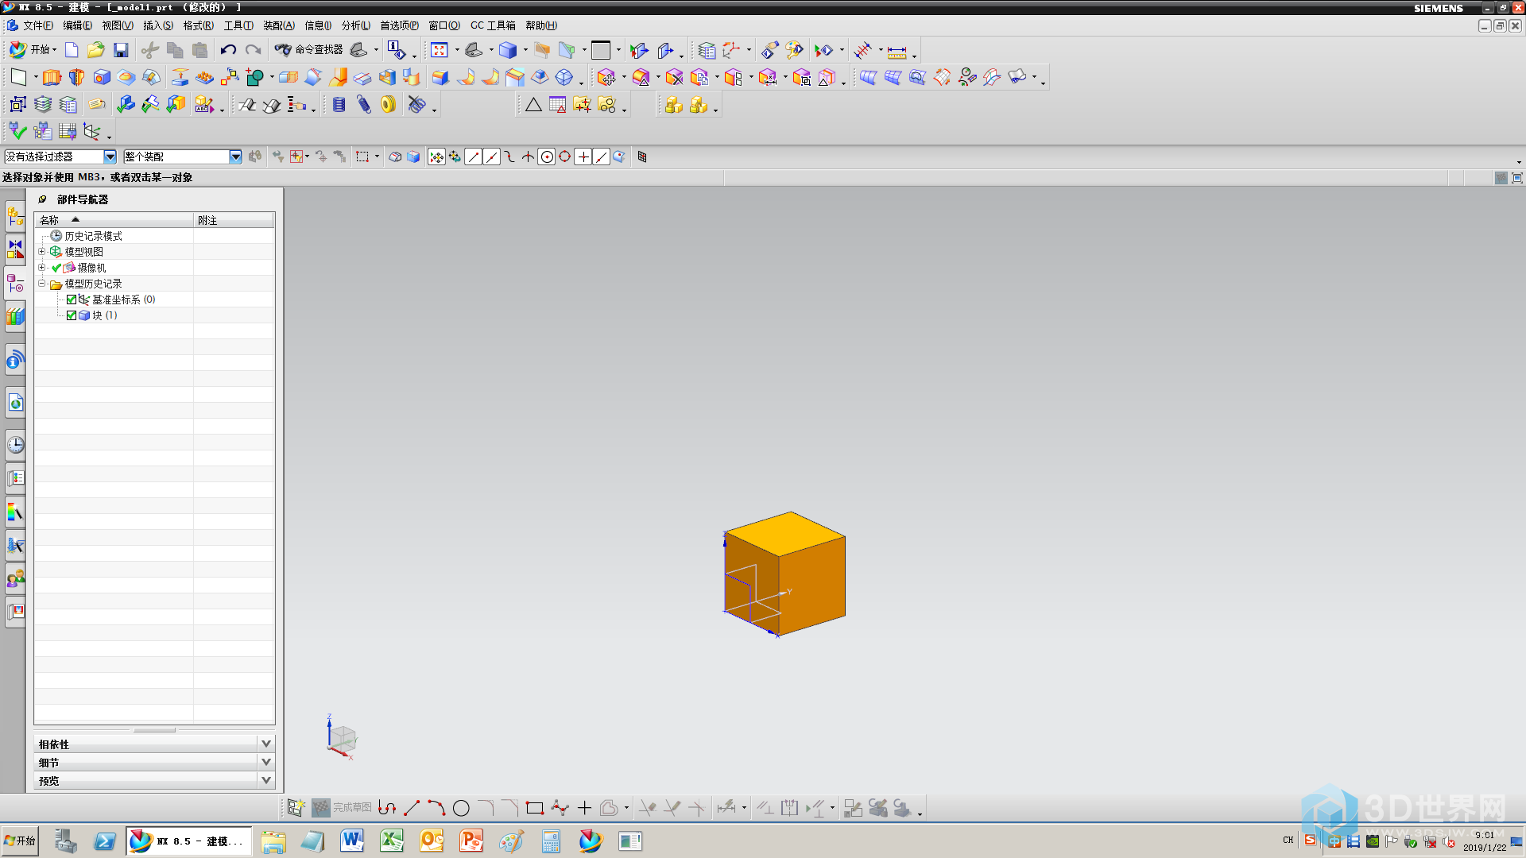Toggle the Midpoint snap option
Screen dimensions: 1526x858
pos(491,157)
